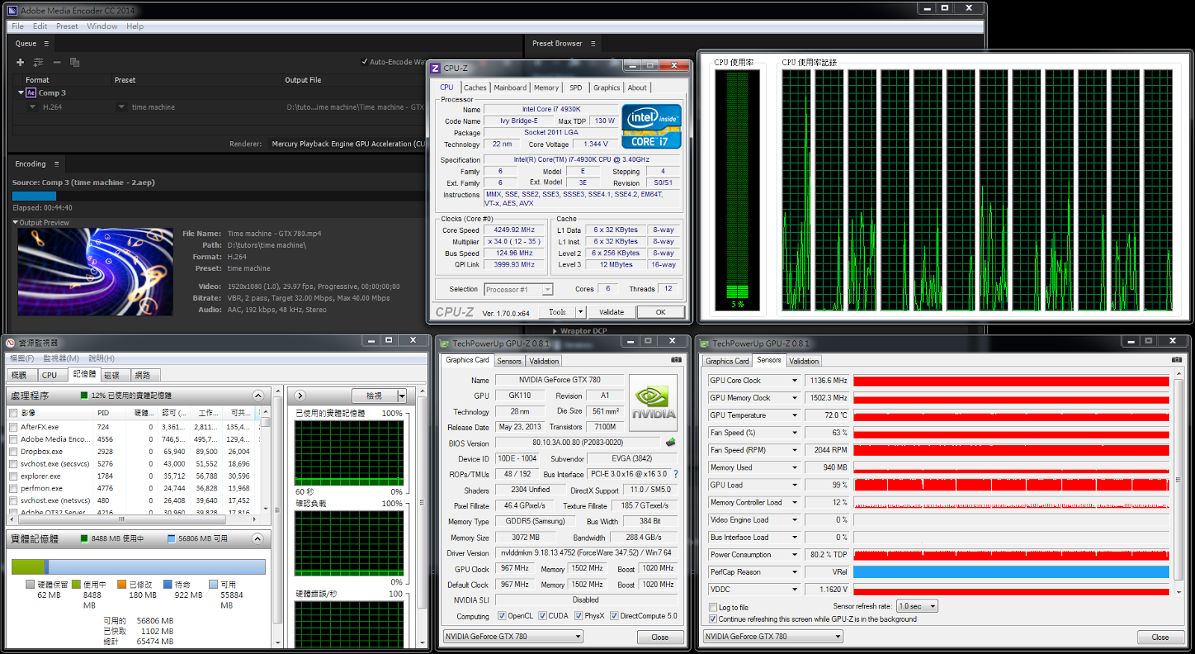The width and height of the screenshot is (1195, 654).
Task: Click the output preview video thumbnail
Action: (x=96, y=272)
